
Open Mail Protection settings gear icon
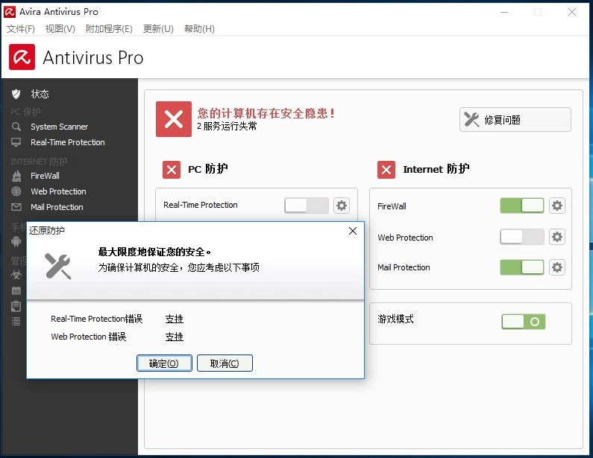click(x=556, y=267)
